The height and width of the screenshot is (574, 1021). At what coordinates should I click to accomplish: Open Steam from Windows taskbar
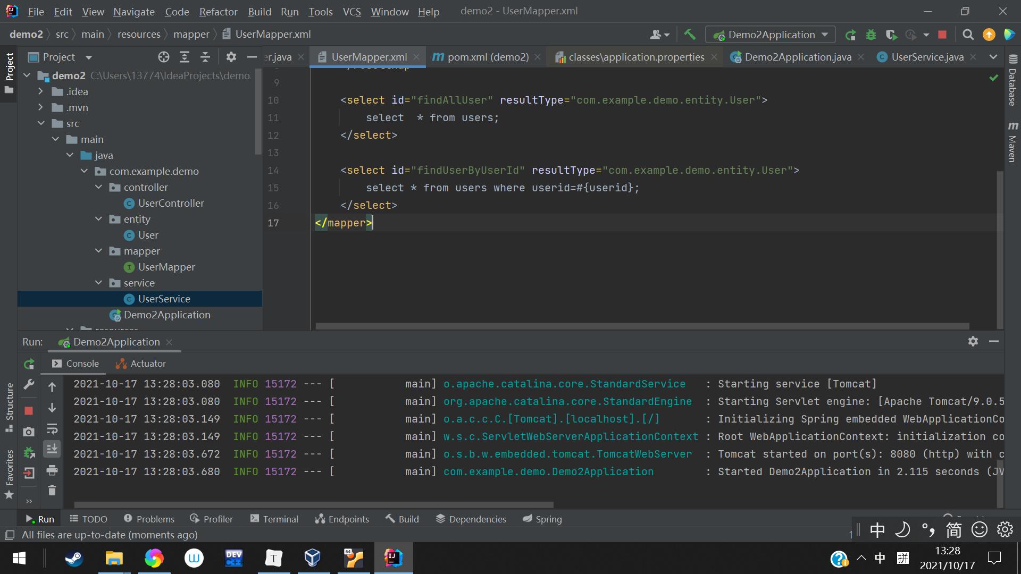[74, 558]
